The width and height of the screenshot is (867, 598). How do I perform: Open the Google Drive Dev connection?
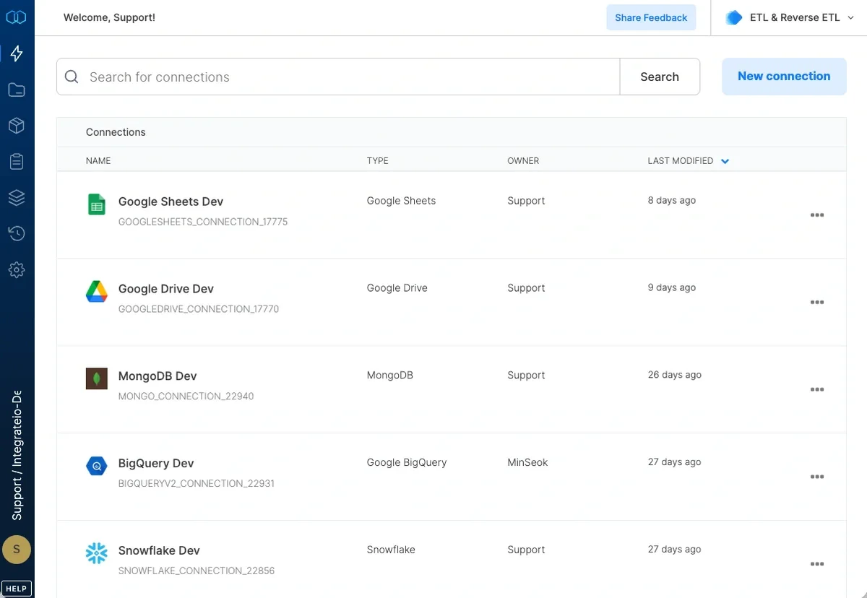click(x=166, y=289)
